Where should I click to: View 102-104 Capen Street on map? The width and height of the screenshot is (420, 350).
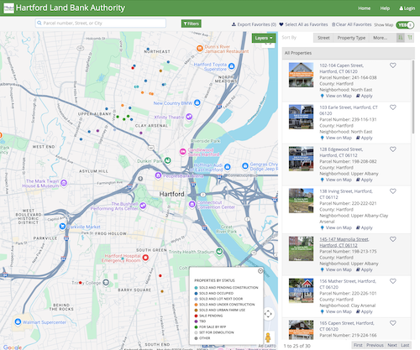pos(336,96)
